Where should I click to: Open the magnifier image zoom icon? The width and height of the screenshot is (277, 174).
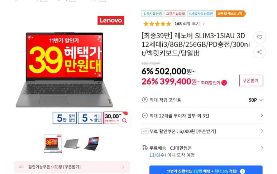click(125, 121)
